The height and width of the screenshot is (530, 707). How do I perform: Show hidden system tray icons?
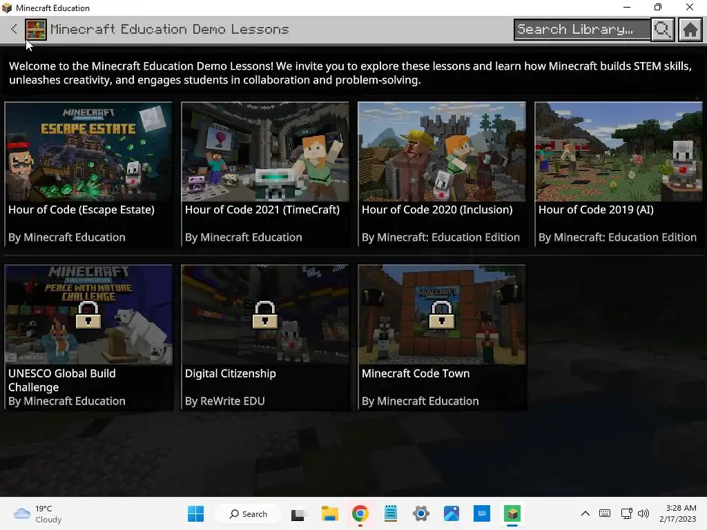(585, 513)
